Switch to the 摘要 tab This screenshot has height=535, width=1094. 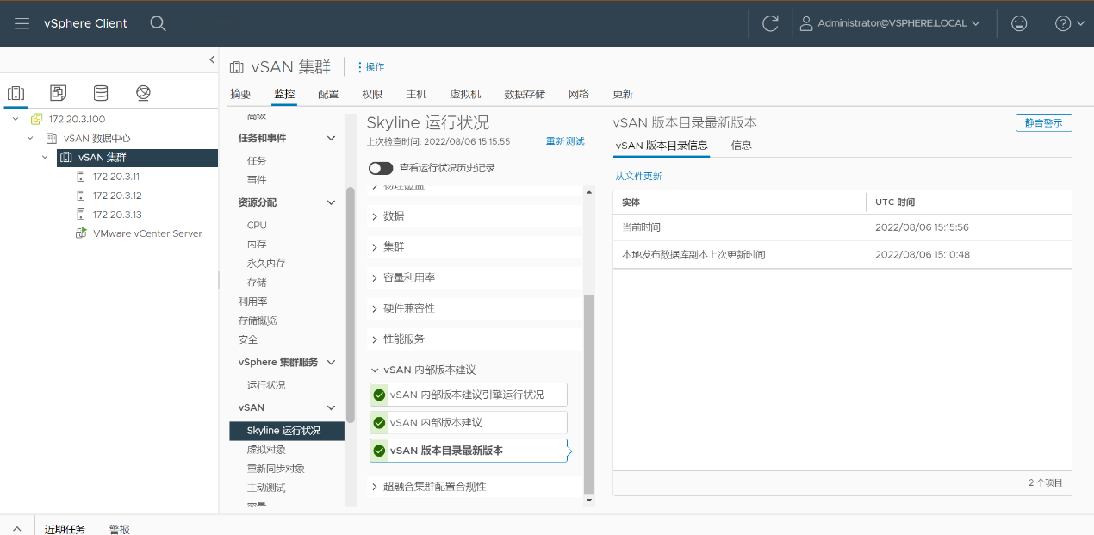[240, 94]
